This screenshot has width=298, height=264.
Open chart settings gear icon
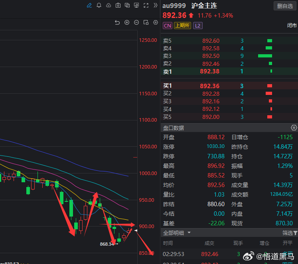tap(156, 23)
